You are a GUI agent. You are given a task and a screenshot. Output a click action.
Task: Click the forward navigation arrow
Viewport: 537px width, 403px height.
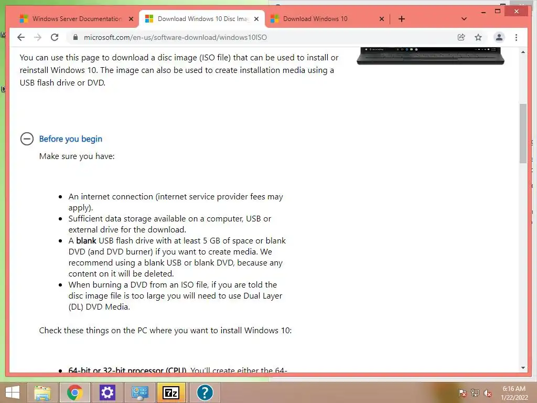(x=38, y=37)
